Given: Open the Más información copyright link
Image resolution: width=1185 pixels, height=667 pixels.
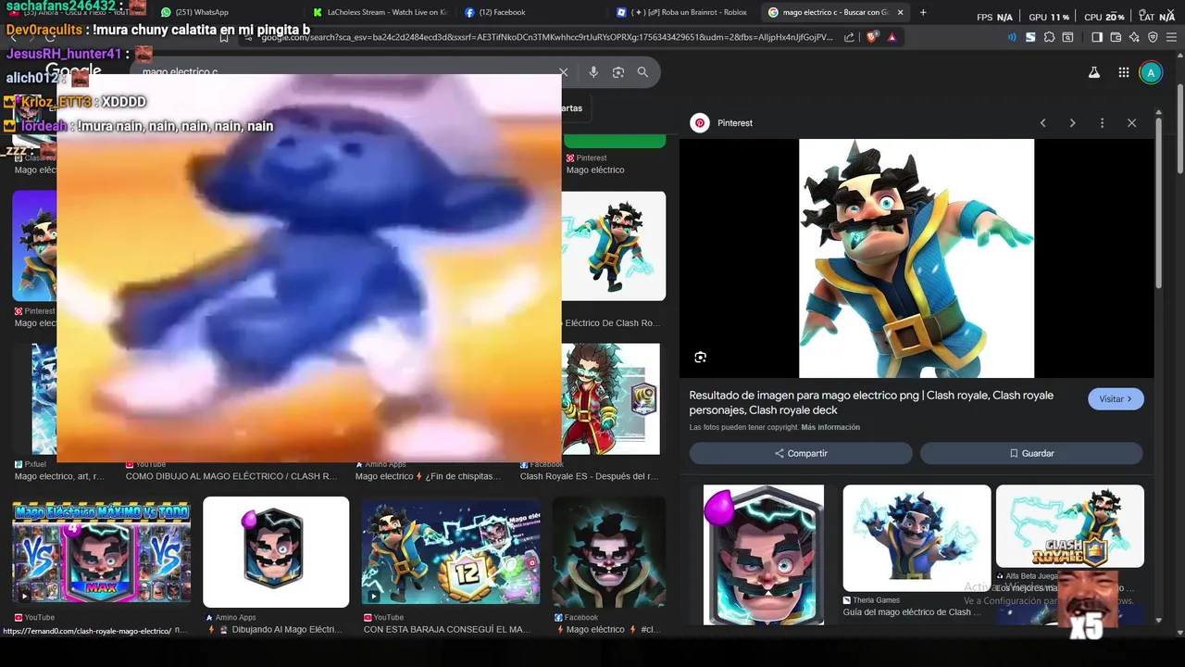Looking at the screenshot, I should click(830, 427).
